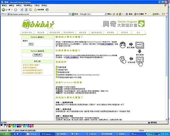170x136 pixels.
Task: Open Favorites via the star icon
Action: [35, 10]
